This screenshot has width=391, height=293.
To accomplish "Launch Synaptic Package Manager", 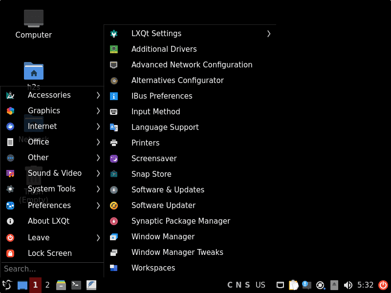I will point(180,221).
